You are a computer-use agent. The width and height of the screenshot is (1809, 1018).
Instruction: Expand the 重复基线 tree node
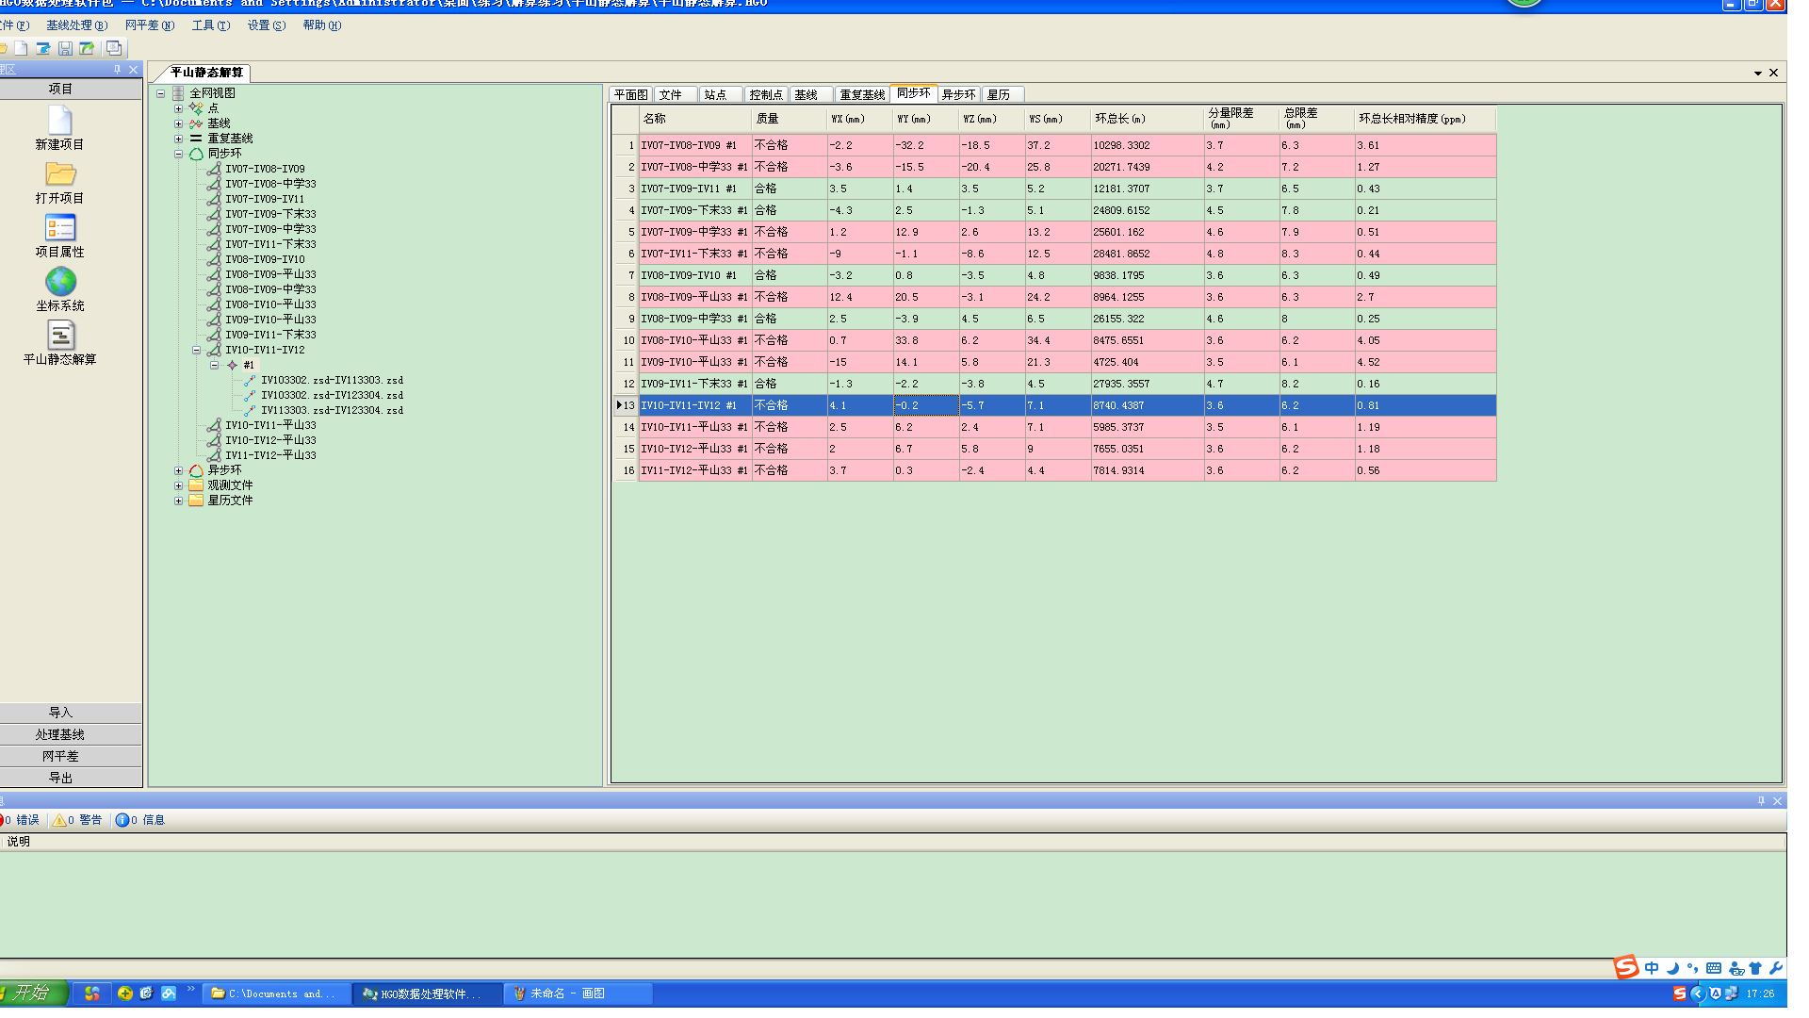point(178,139)
